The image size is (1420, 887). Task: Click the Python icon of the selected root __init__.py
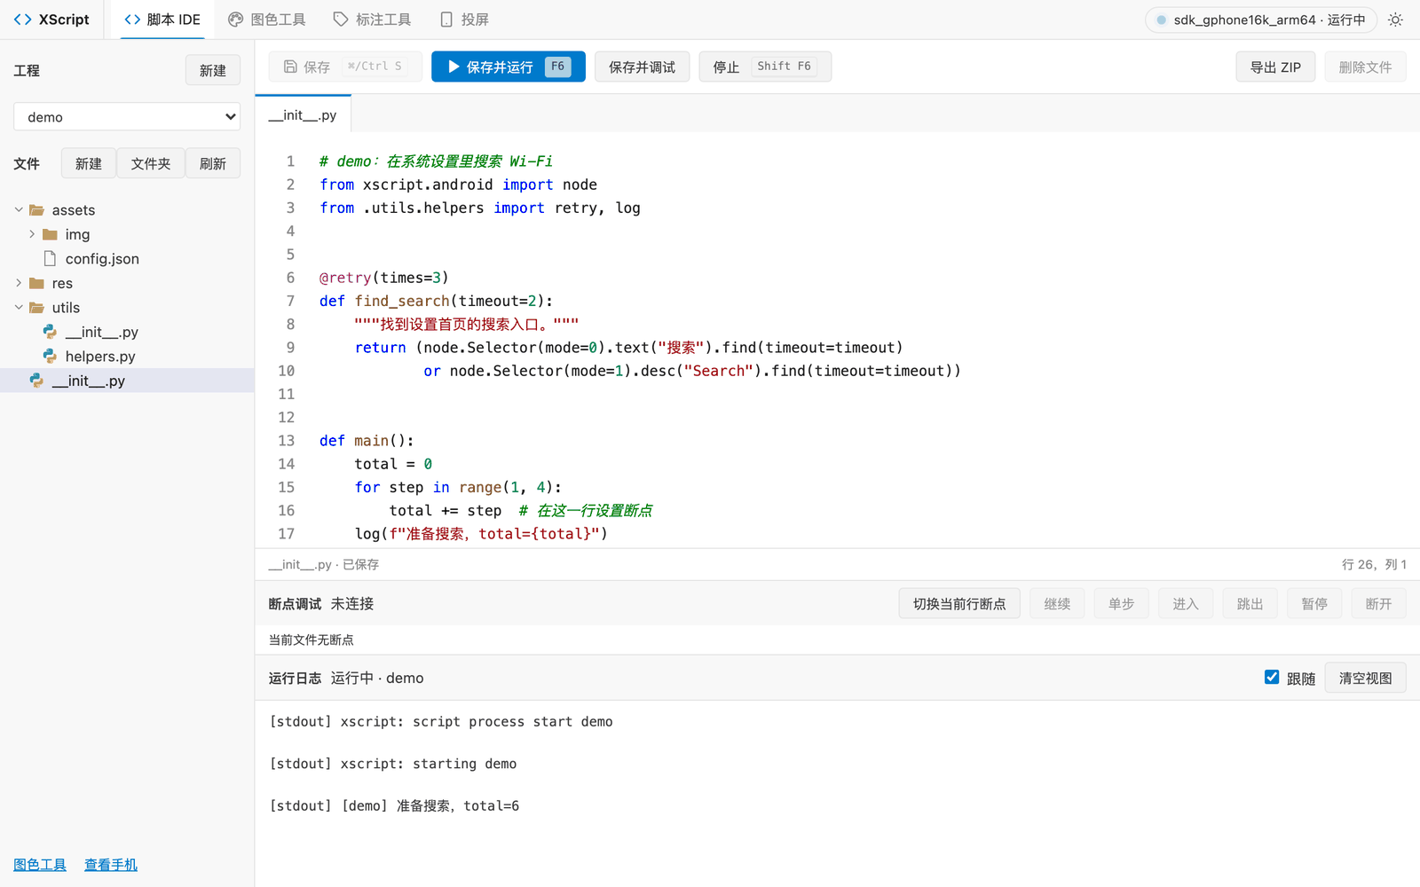[36, 381]
